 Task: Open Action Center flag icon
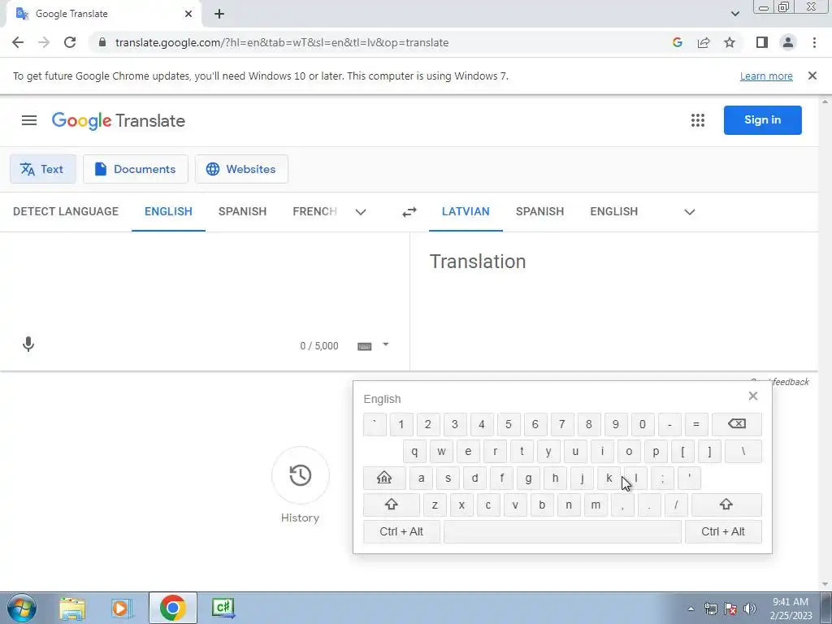click(x=730, y=609)
